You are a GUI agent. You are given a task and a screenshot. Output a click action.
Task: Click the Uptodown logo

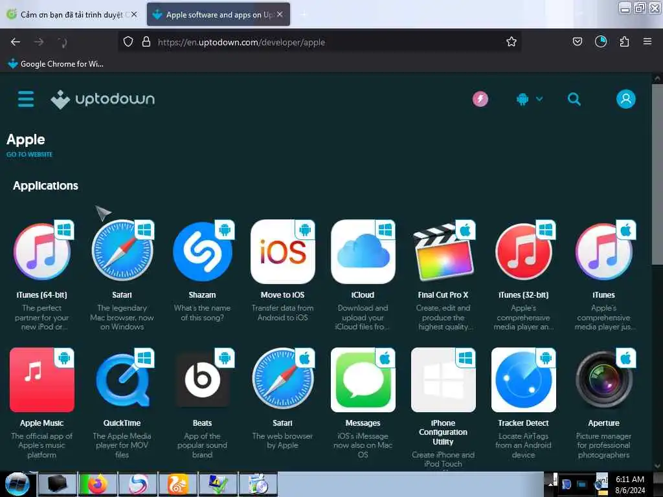(x=103, y=99)
